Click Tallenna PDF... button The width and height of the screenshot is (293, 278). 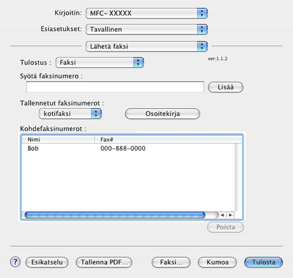104,262
